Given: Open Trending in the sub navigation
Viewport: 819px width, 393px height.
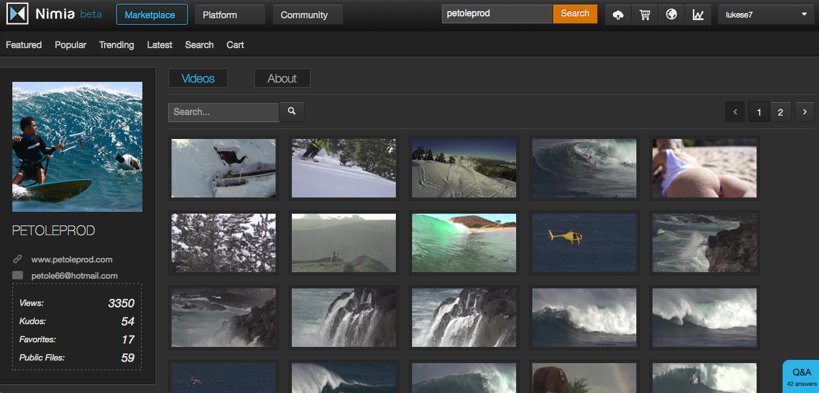Looking at the screenshot, I should pos(116,45).
